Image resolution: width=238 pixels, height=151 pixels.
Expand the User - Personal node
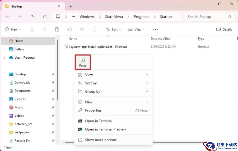coord(4,58)
